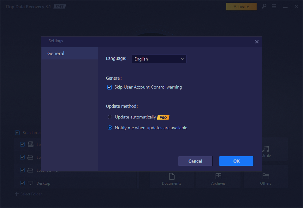The height and width of the screenshot is (208, 303).
Task: Confirm settings with OK button
Action: pyautogui.click(x=236, y=161)
